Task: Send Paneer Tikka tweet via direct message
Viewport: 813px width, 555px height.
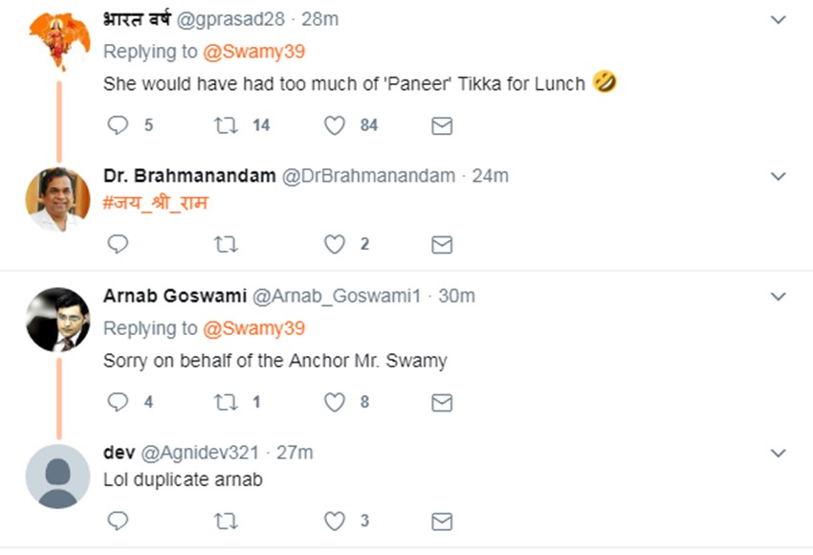Action: (x=442, y=125)
